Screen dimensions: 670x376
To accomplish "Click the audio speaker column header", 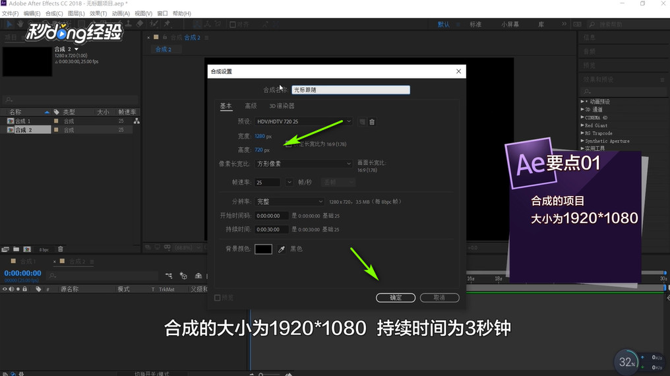I will [11, 290].
